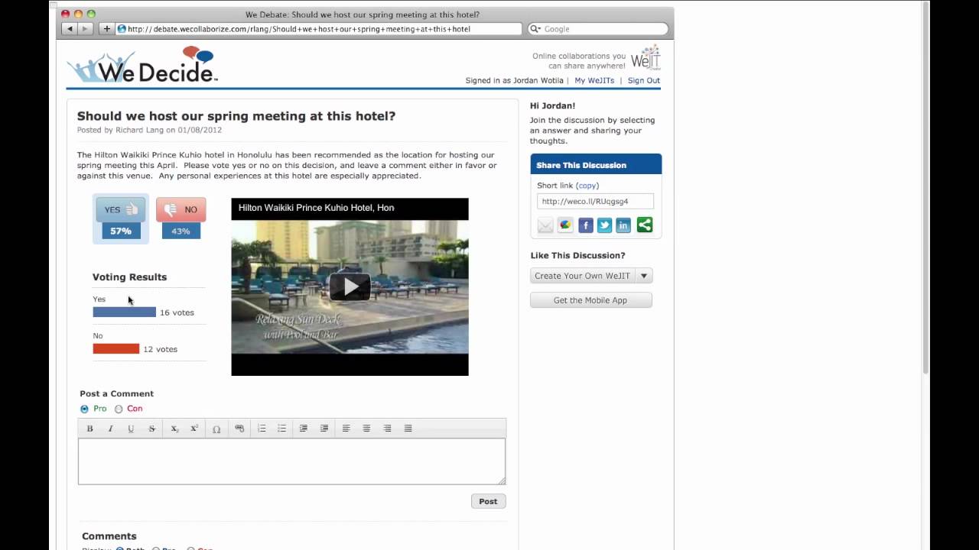Screen dimensions: 979x550
Task: Align comment text left
Action: tap(346, 429)
